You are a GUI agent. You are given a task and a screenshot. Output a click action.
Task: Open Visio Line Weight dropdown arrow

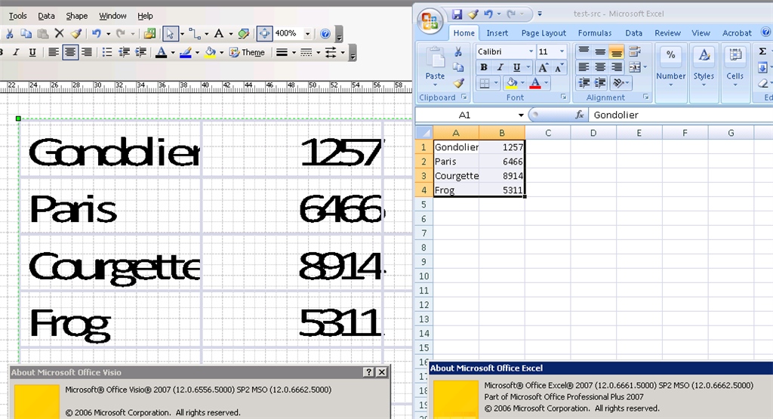[x=294, y=52]
